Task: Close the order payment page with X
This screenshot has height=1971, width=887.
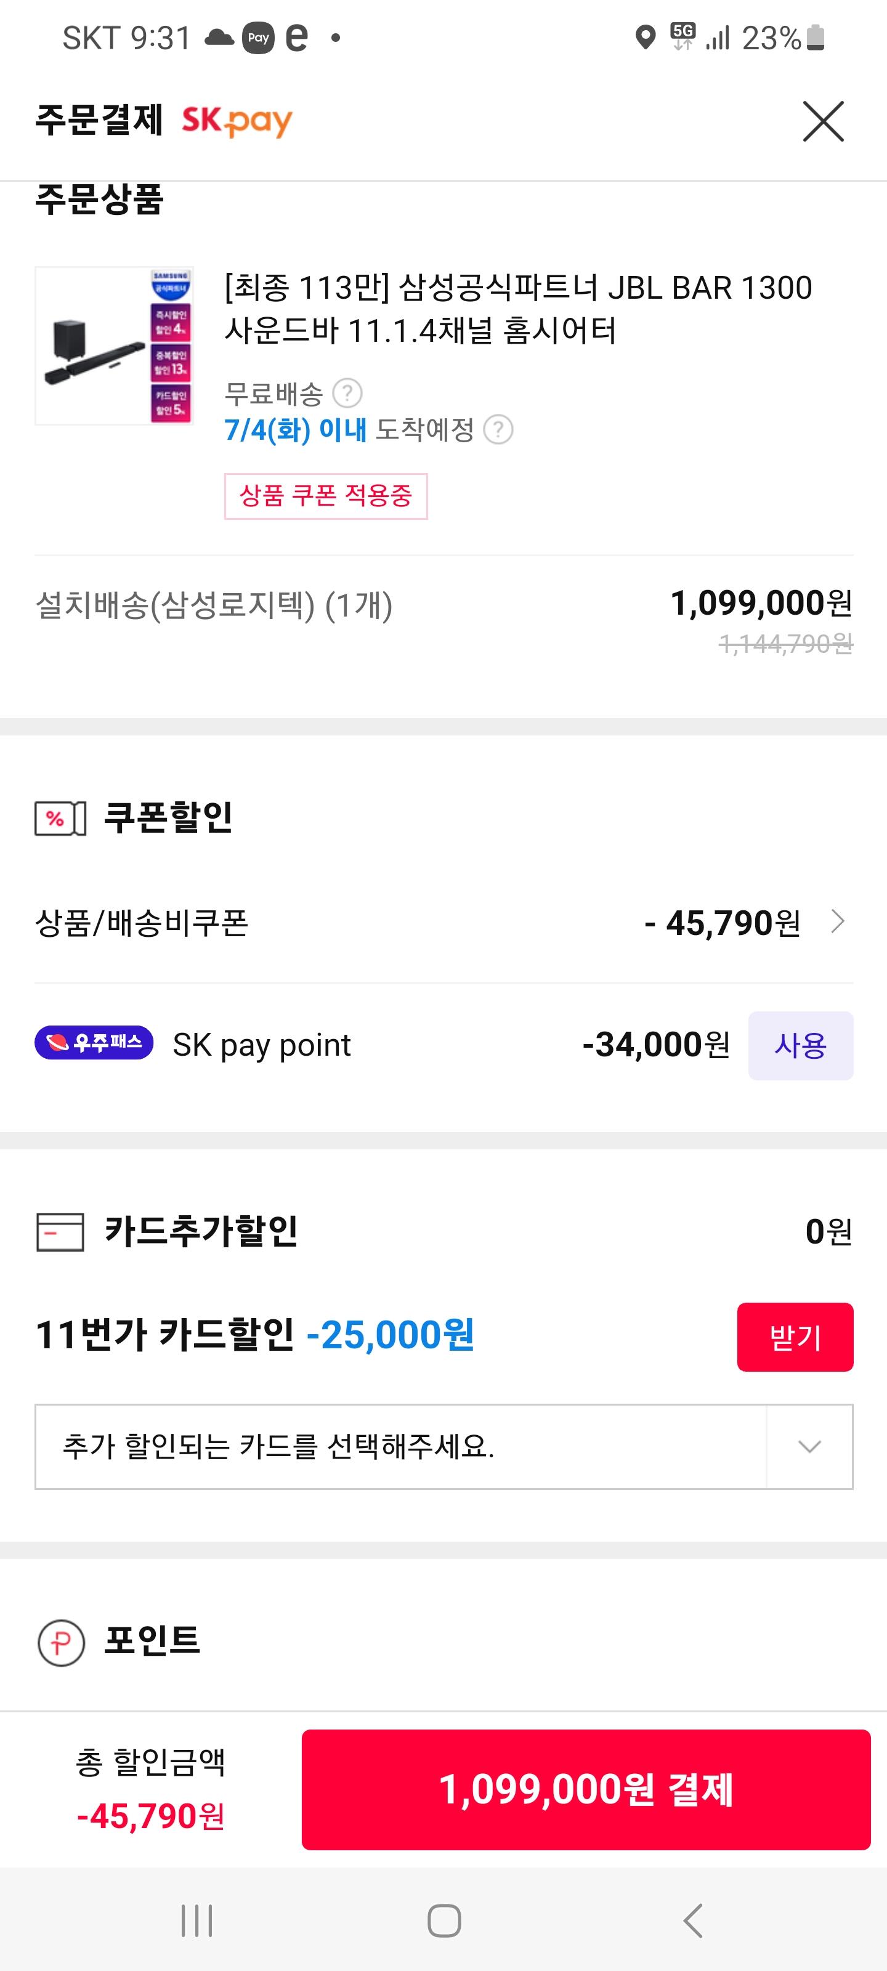Action: [823, 121]
